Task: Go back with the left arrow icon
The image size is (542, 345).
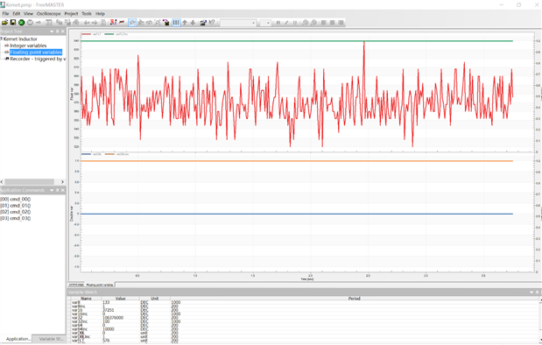Action: click(87, 23)
